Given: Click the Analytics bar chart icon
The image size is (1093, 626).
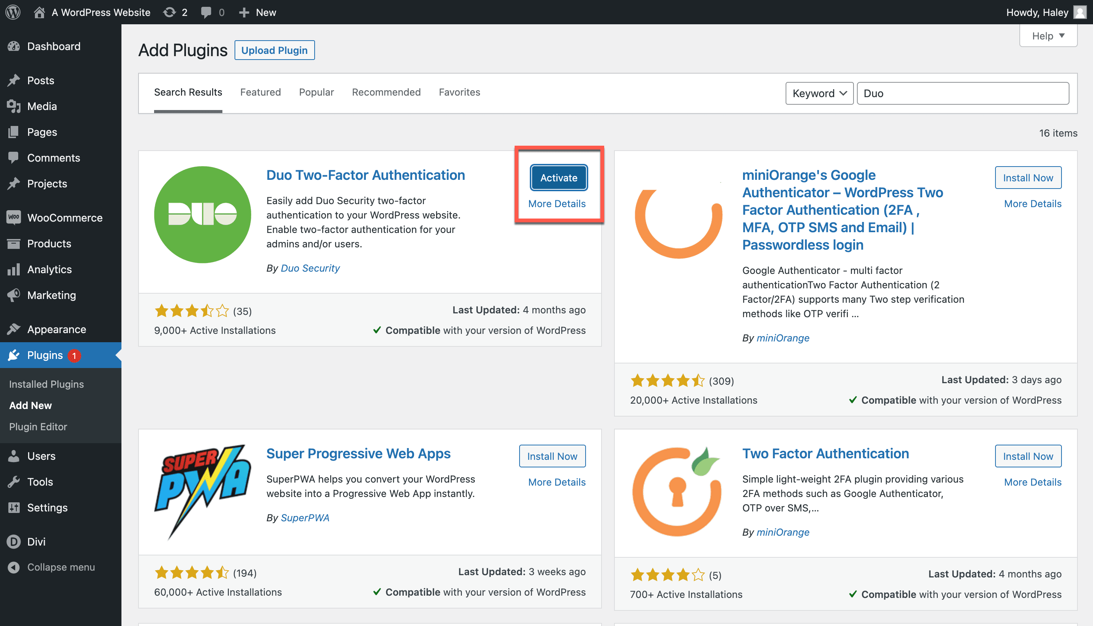Looking at the screenshot, I should point(13,269).
